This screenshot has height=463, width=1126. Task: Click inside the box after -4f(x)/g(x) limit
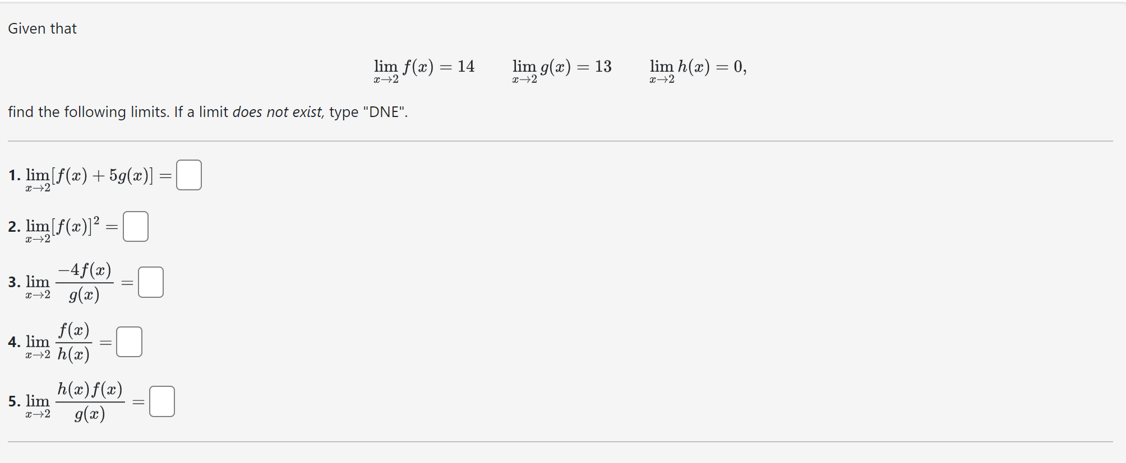[x=150, y=282]
